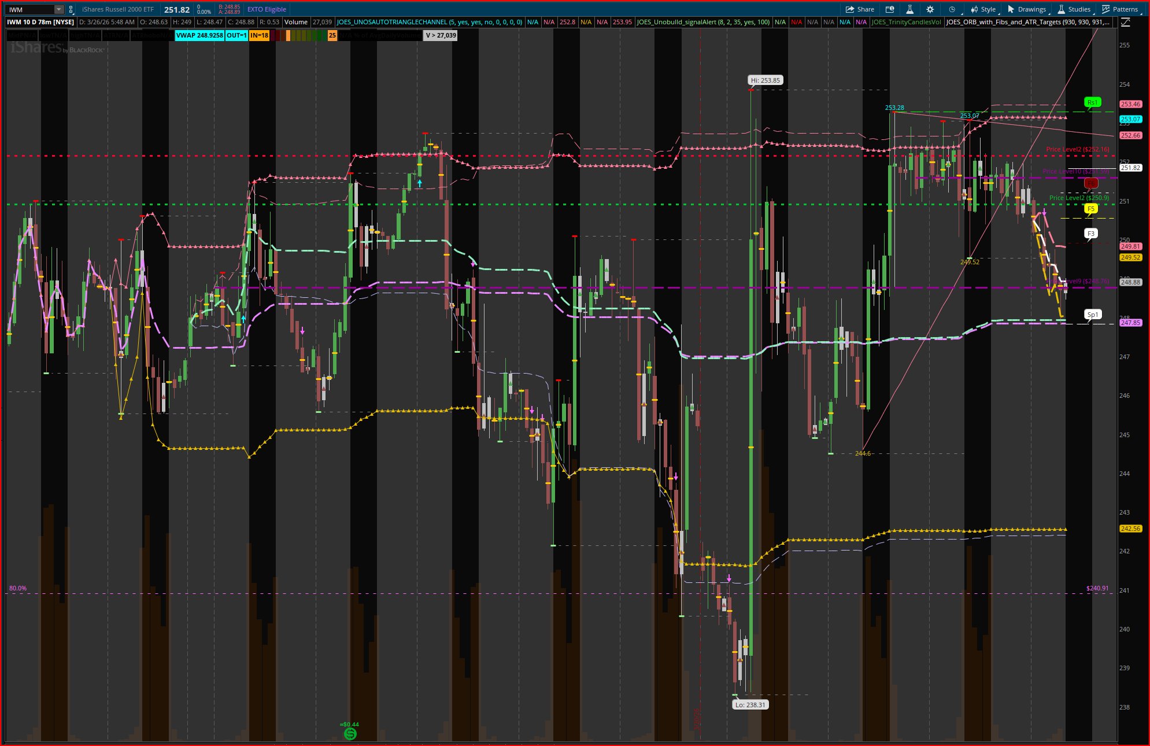Click the price axis scale icon
Screen dimensions: 1150x746
pyautogui.click(x=1125, y=22)
